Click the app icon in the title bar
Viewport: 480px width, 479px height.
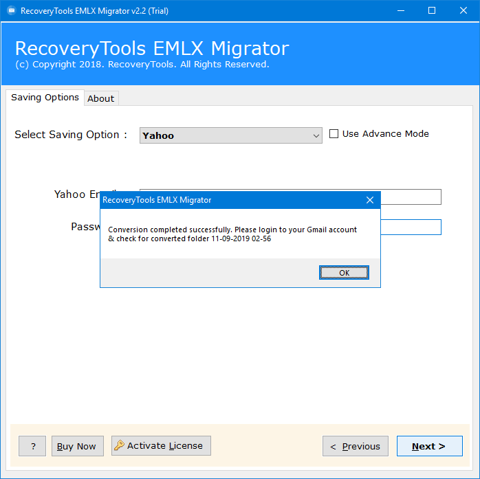pyautogui.click(x=12, y=11)
